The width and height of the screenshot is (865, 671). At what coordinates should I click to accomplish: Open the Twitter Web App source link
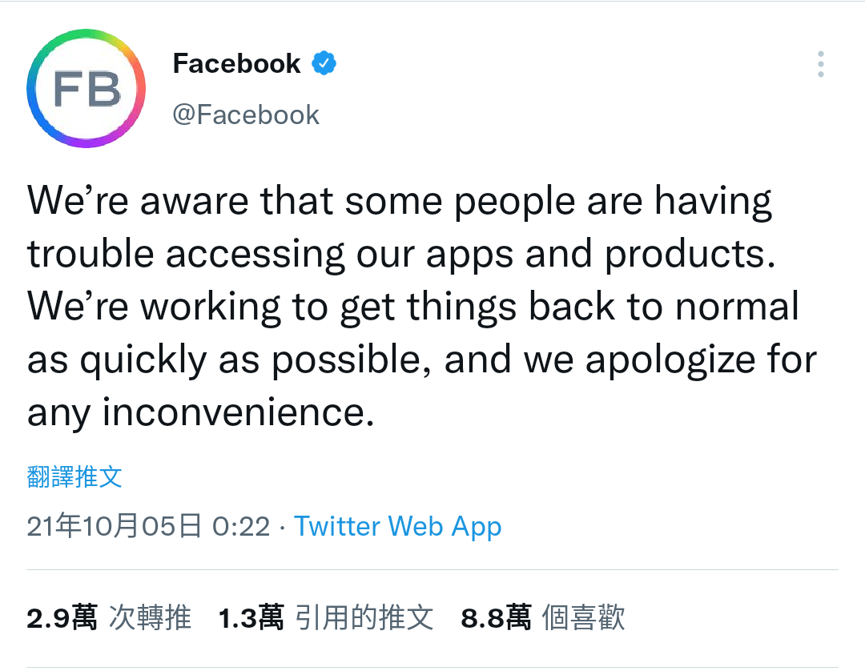tap(398, 526)
